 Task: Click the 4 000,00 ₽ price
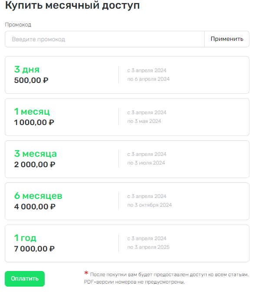[35, 207]
